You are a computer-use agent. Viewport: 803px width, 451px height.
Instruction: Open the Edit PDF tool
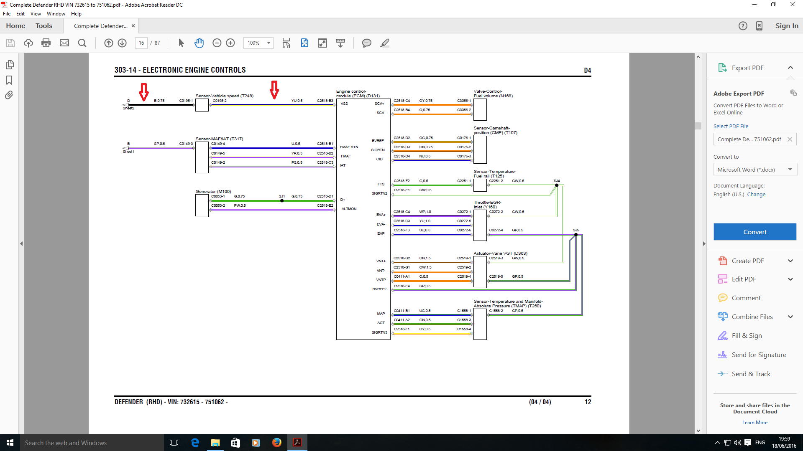tap(744, 279)
